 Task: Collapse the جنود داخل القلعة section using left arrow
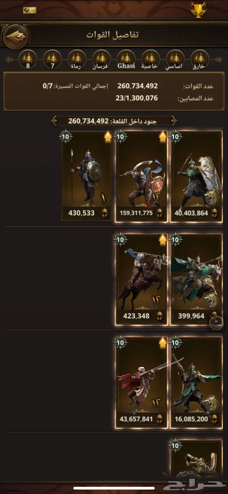click(54, 121)
